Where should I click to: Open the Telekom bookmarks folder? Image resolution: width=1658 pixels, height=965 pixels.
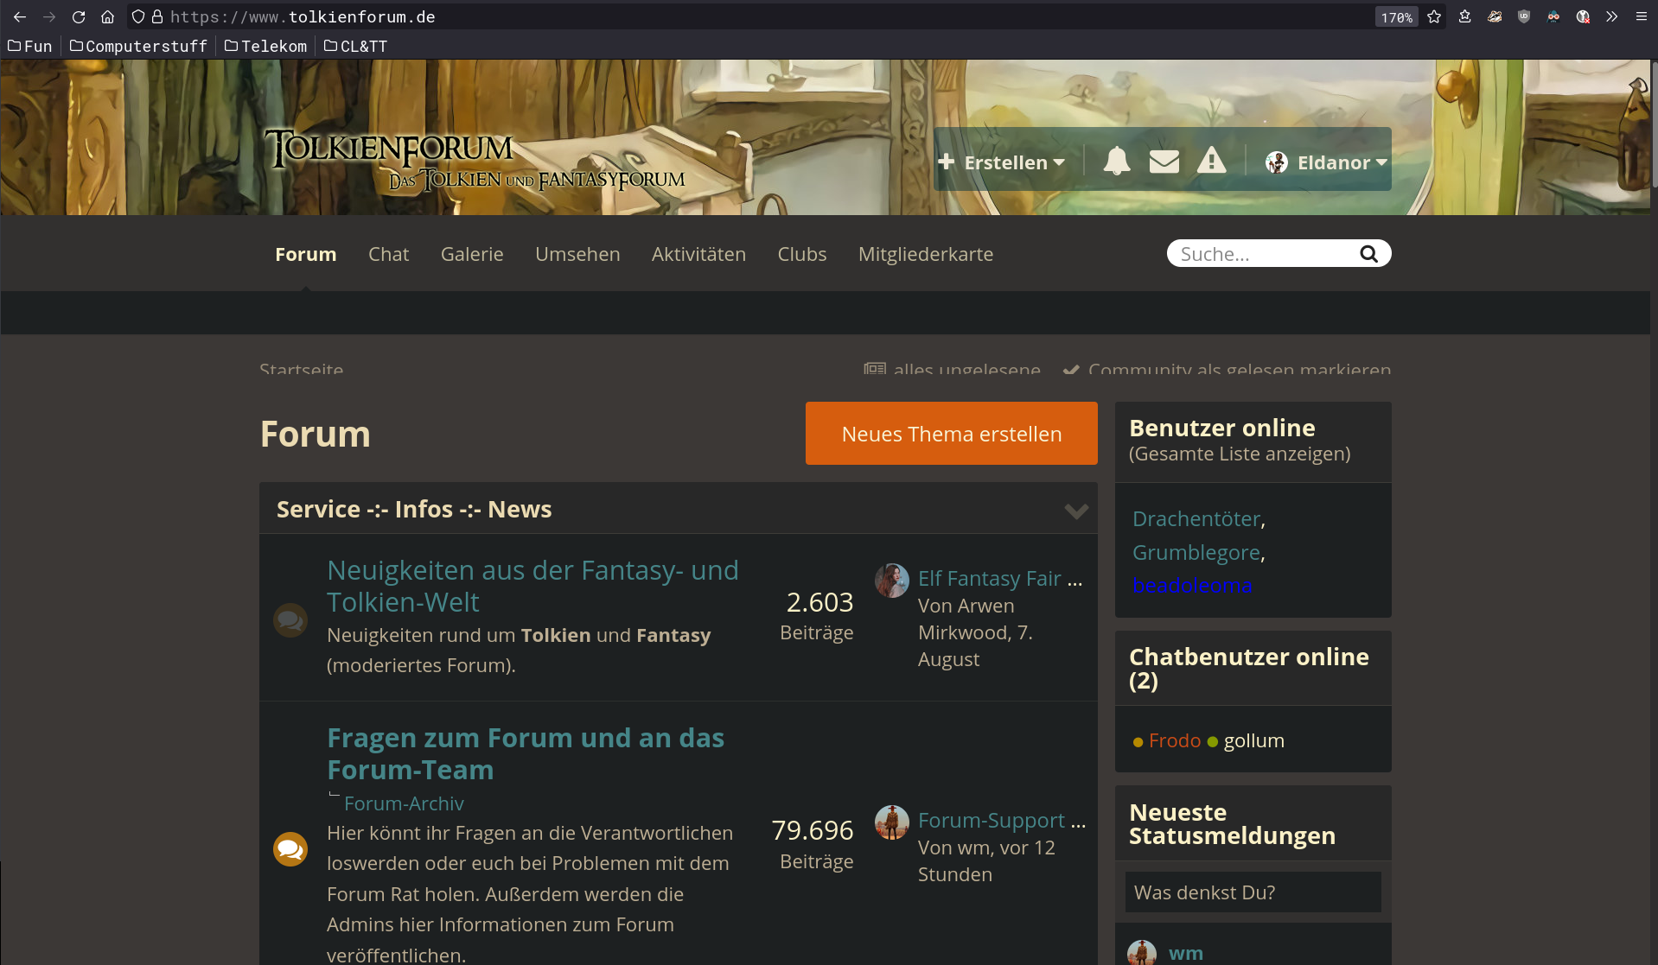[265, 46]
